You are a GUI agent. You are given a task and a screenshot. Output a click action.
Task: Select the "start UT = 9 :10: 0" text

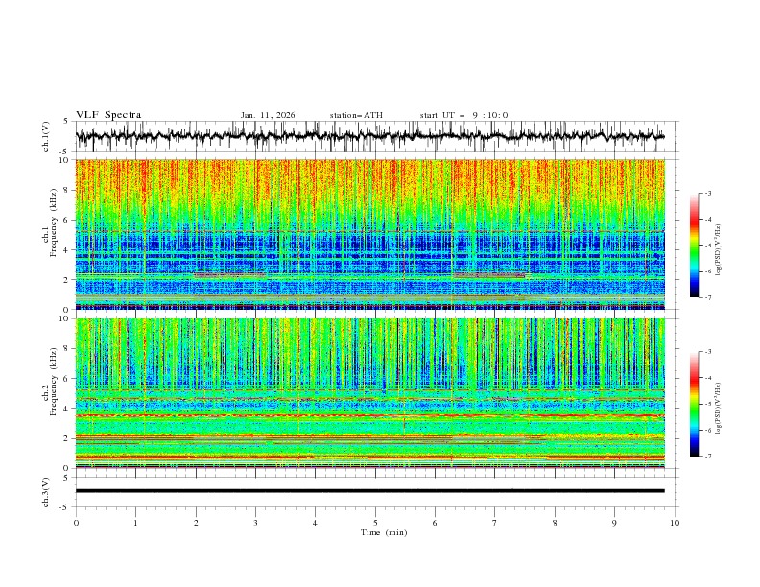pos(463,115)
